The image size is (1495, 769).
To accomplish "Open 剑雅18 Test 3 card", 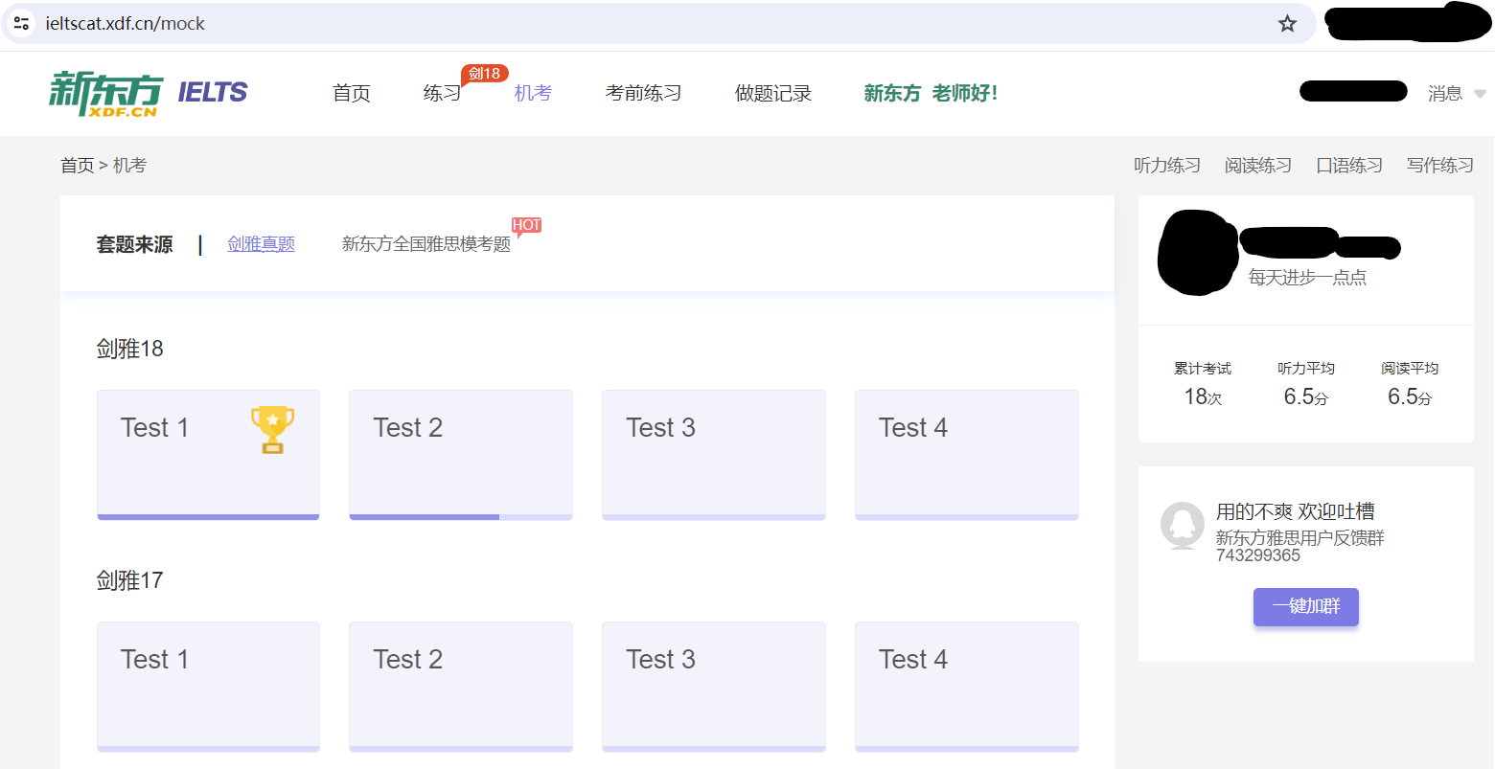I will 714,455.
